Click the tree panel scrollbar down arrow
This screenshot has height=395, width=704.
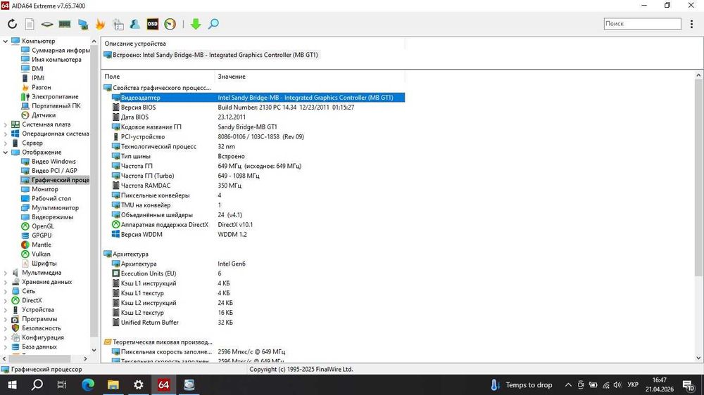94,350
